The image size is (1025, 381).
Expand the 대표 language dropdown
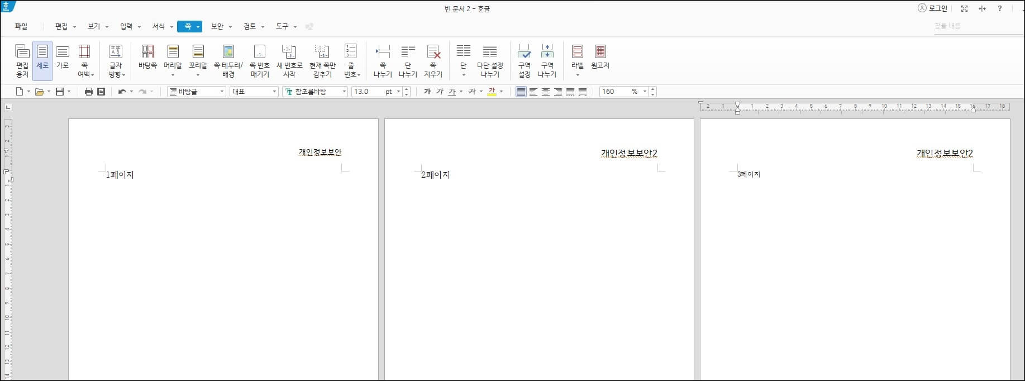coord(274,92)
